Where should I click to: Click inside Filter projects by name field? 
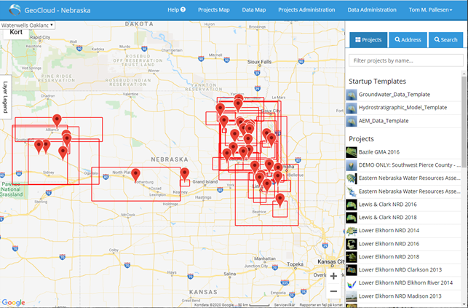pyautogui.click(x=406, y=60)
